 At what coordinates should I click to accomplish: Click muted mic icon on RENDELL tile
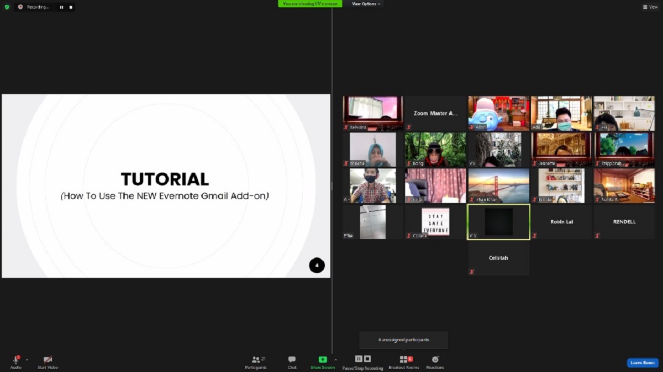597,236
